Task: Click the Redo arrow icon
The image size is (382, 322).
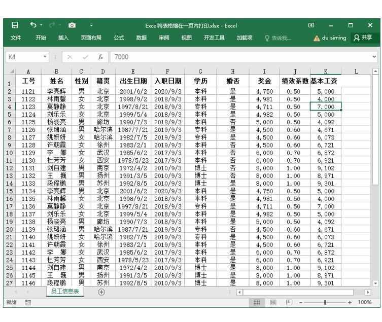Action: (x=52, y=25)
